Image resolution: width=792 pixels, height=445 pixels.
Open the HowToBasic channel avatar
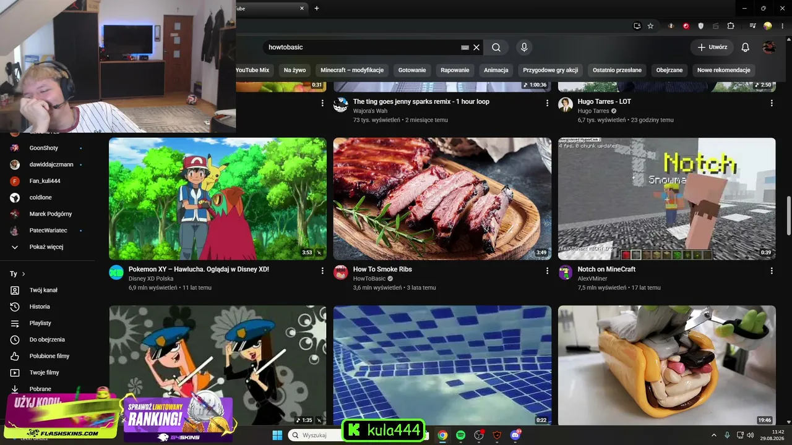[341, 273]
